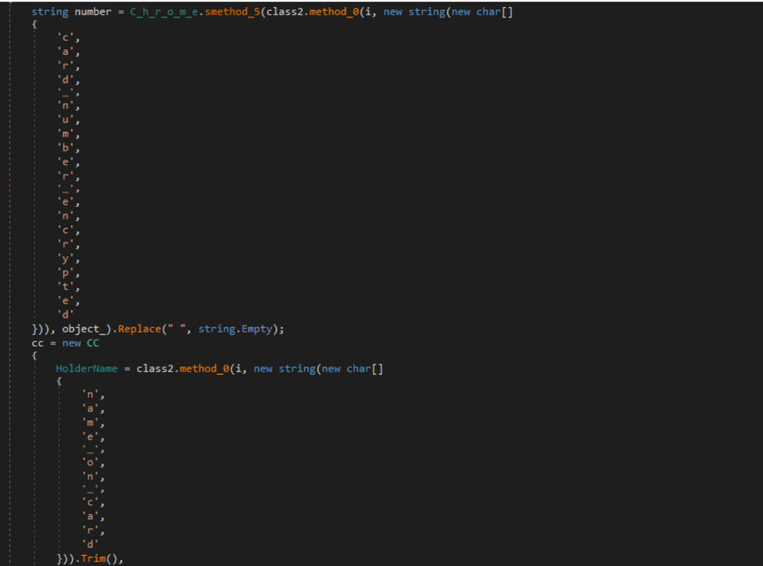Image resolution: width=763 pixels, height=566 pixels.
Task: Click the Replace method call
Action: [140, 329]
